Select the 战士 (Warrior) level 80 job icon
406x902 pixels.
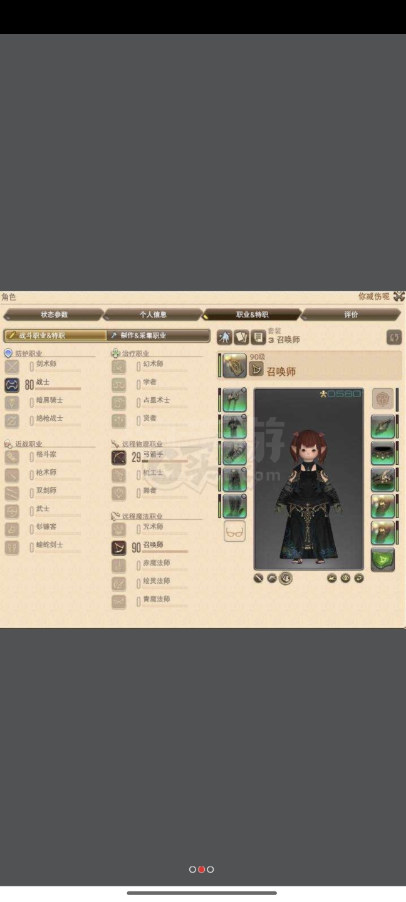(x=11, y=385)
